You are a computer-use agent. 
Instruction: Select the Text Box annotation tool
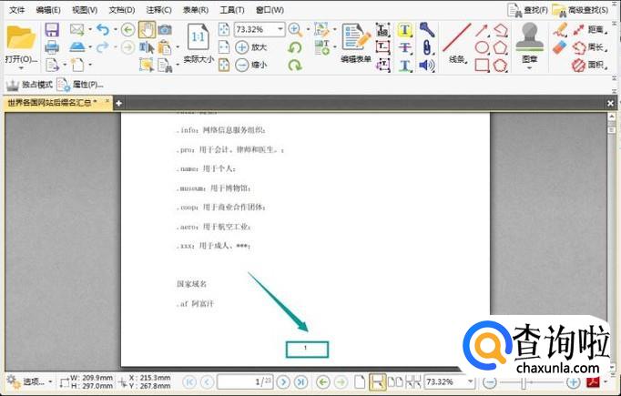(x=382, y=47)
